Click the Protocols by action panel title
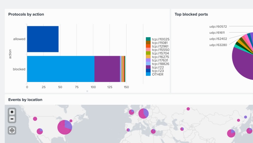The height and width of the screenshot is (143, 253). 26,14
